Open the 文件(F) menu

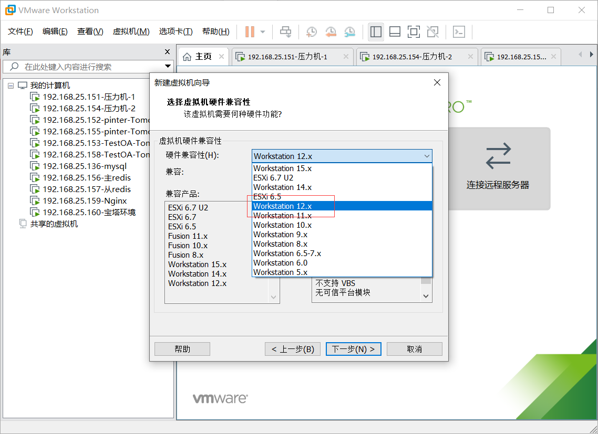click(20, 31)
